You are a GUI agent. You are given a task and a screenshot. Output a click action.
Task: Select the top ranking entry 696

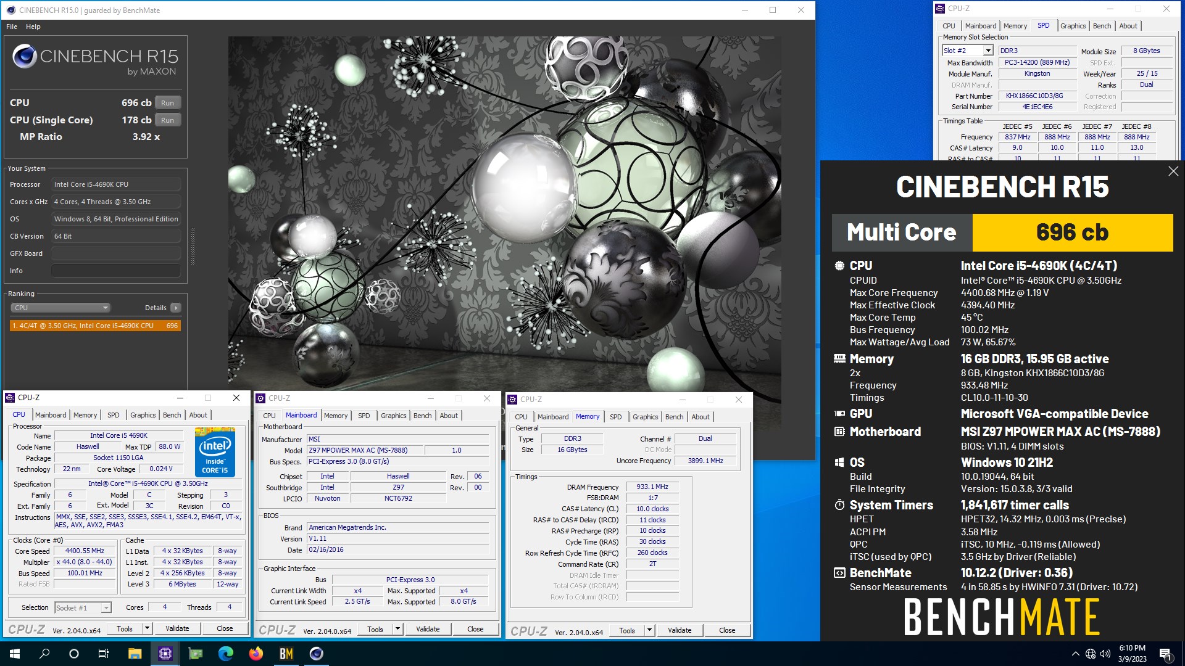pos(96,326)
